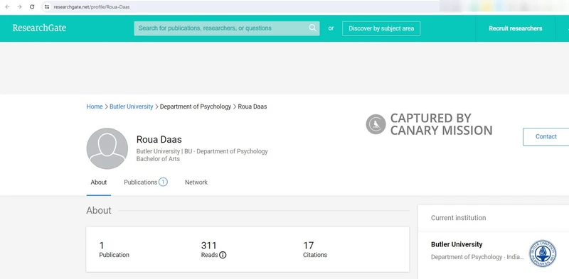The image size is (569, 279).
Task: Click Department of Psychology · India… text in institution card
Action: click(x=477, y=257)
